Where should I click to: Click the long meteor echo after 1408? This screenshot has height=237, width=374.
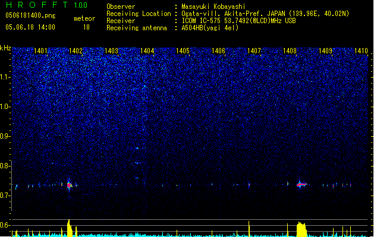point(301,184)
